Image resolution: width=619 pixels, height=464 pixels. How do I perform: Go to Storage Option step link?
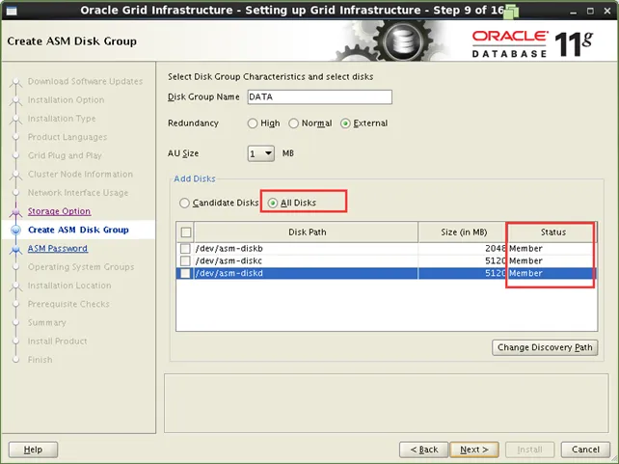59,211
